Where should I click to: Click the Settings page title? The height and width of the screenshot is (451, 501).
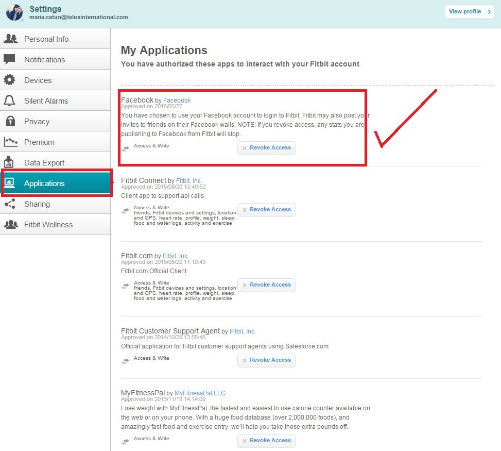click(x=45, y=9)
